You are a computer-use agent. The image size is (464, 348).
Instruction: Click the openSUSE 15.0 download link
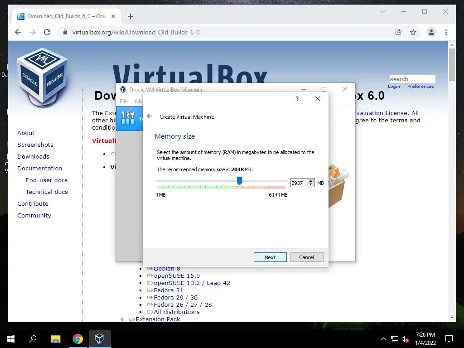pos(177,276)
